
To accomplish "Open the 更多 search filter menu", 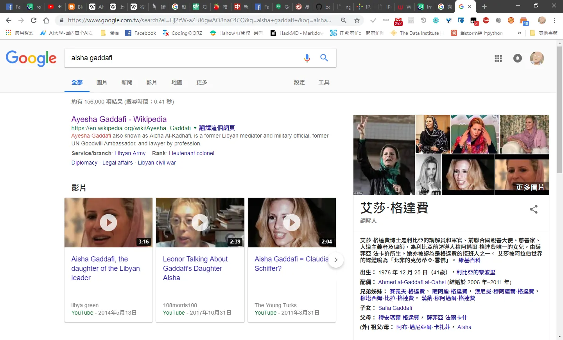I will click(x=202, y=82).
